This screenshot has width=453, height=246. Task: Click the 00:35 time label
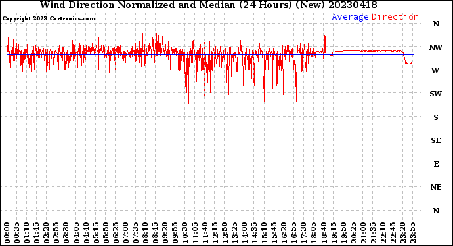pos(17,233)
